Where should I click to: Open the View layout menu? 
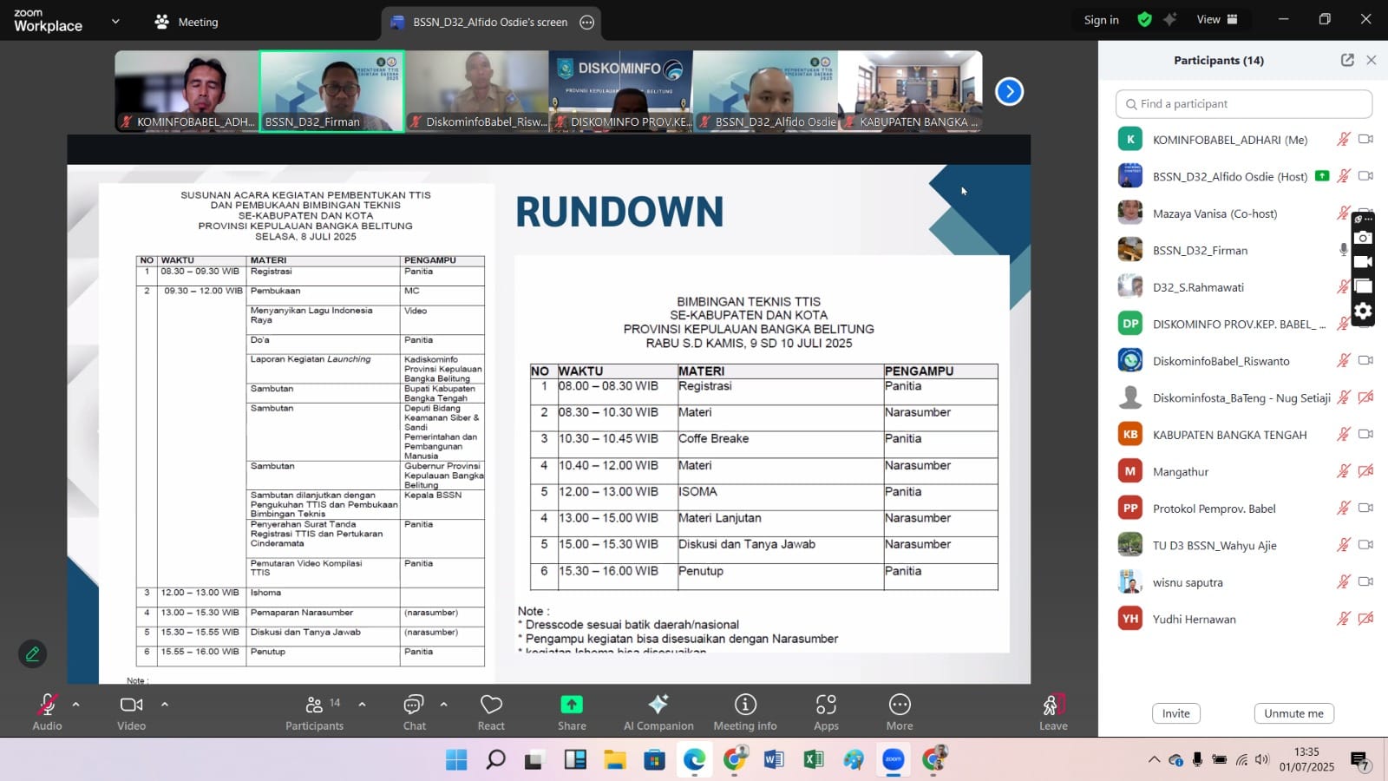pos(1217,19)
